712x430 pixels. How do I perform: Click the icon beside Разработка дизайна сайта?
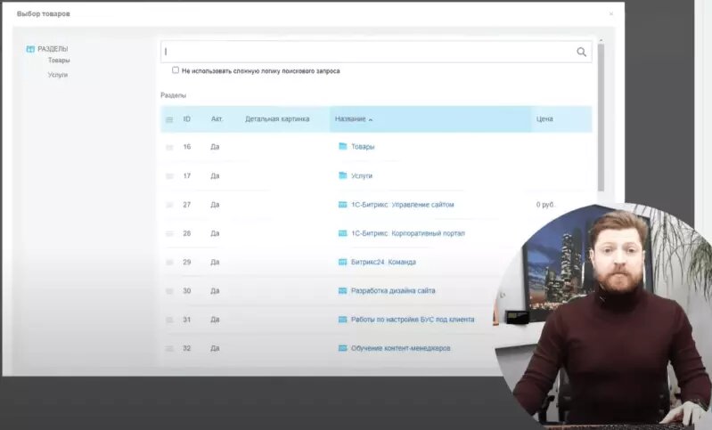coord(343,291)
